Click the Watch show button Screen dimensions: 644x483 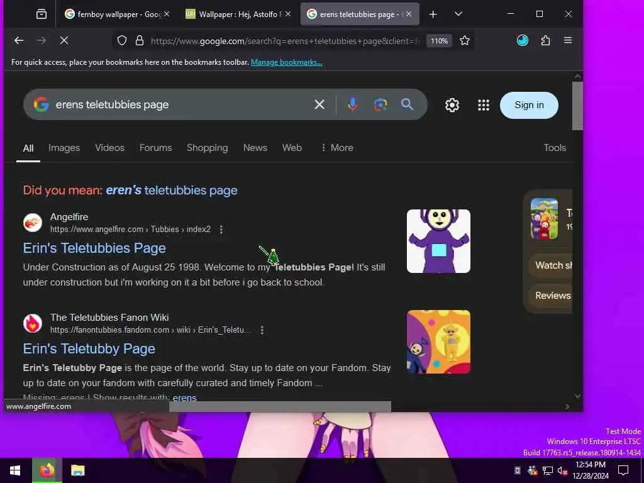click(x=551, y=265)
